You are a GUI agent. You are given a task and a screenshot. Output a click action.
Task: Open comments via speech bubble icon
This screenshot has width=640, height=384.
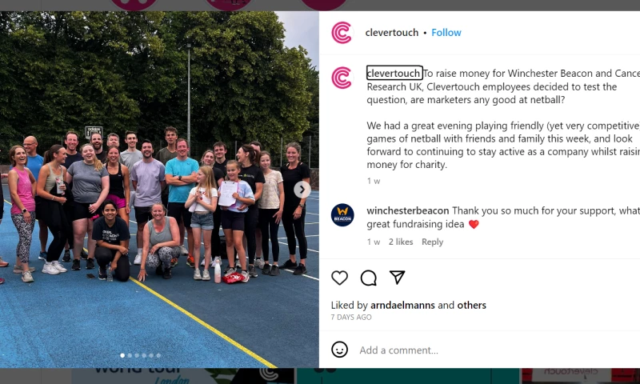(368, 278)
